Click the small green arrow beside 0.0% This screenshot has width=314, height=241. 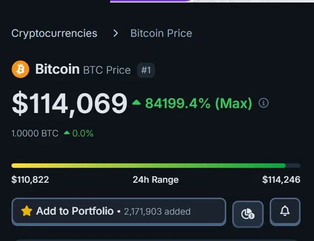click(67, 133)
